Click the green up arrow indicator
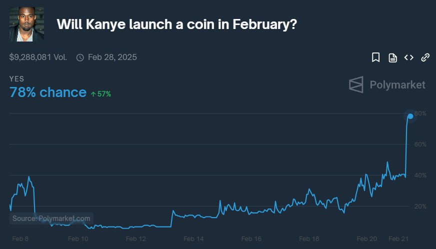436x249 pixels. click(92, 93)
